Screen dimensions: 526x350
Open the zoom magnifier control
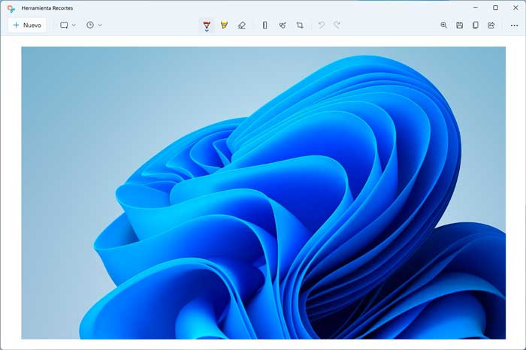pos(443,25)
